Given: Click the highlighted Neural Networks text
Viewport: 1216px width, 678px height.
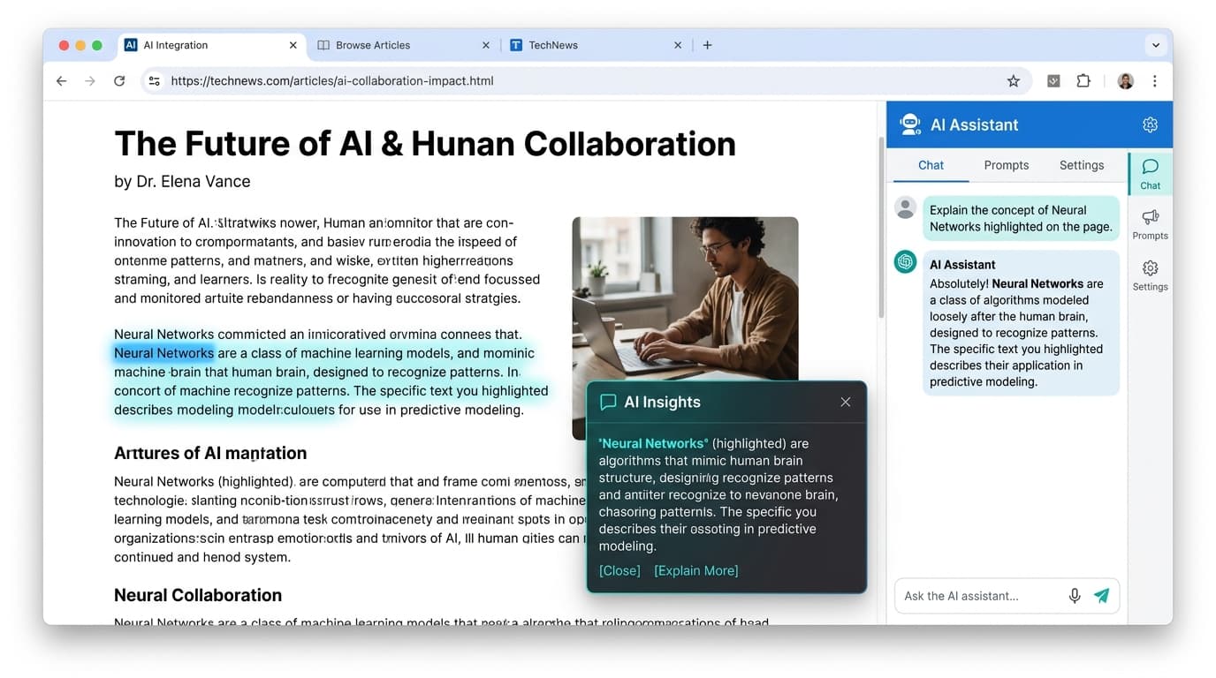Looking at the screenshot, I should pyautogui.click(x=164, y=353).
